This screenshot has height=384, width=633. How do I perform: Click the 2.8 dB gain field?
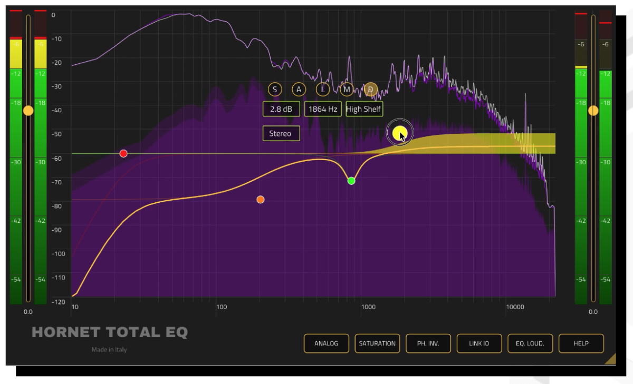pos(281,109)
